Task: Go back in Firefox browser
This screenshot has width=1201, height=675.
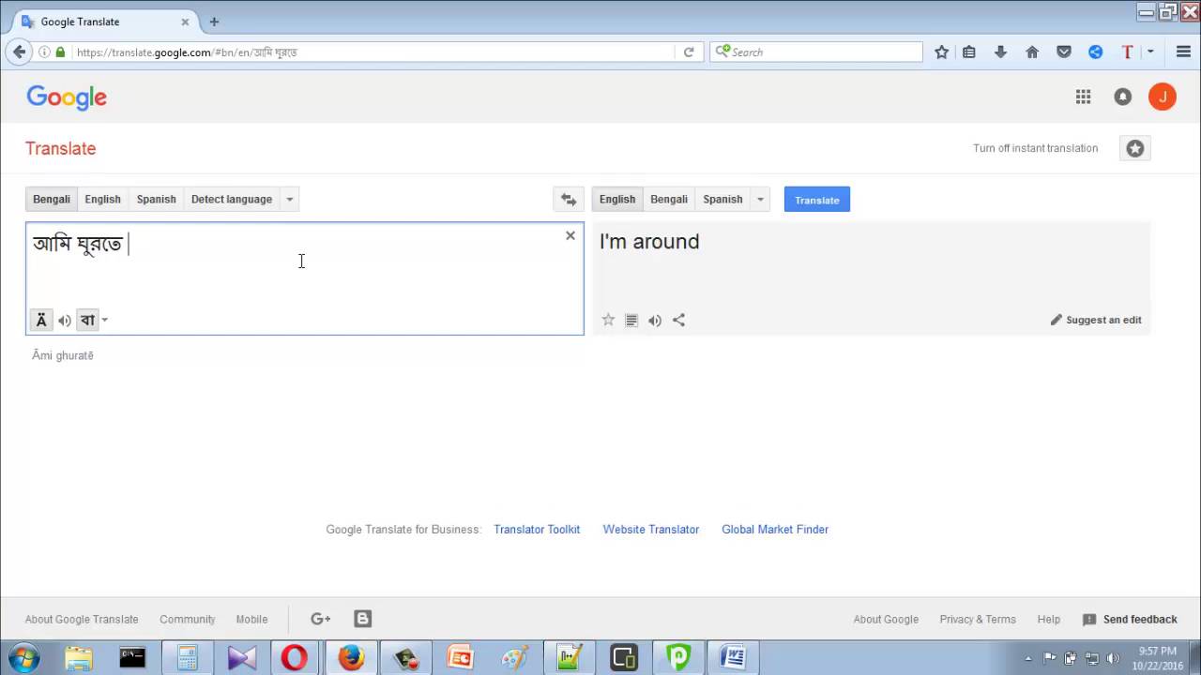Action: point(19,52)
